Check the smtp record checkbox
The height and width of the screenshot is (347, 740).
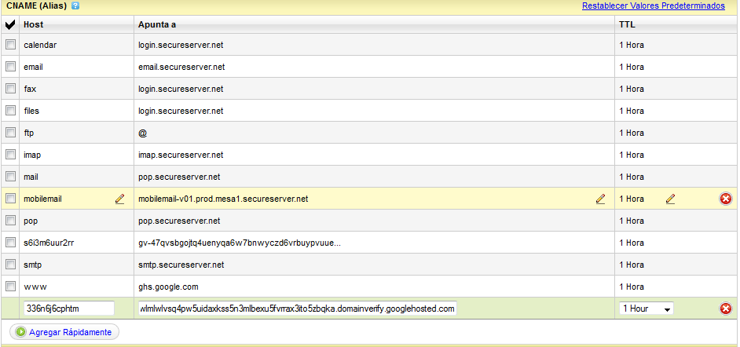10,265
